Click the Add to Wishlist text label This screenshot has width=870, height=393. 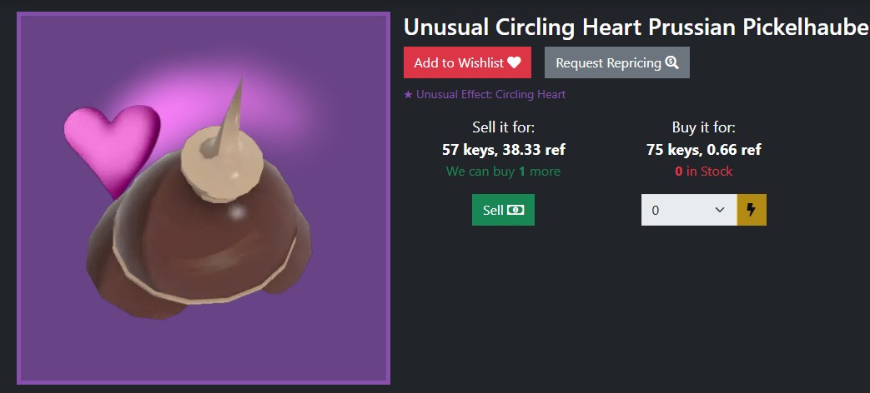[459, 63]
